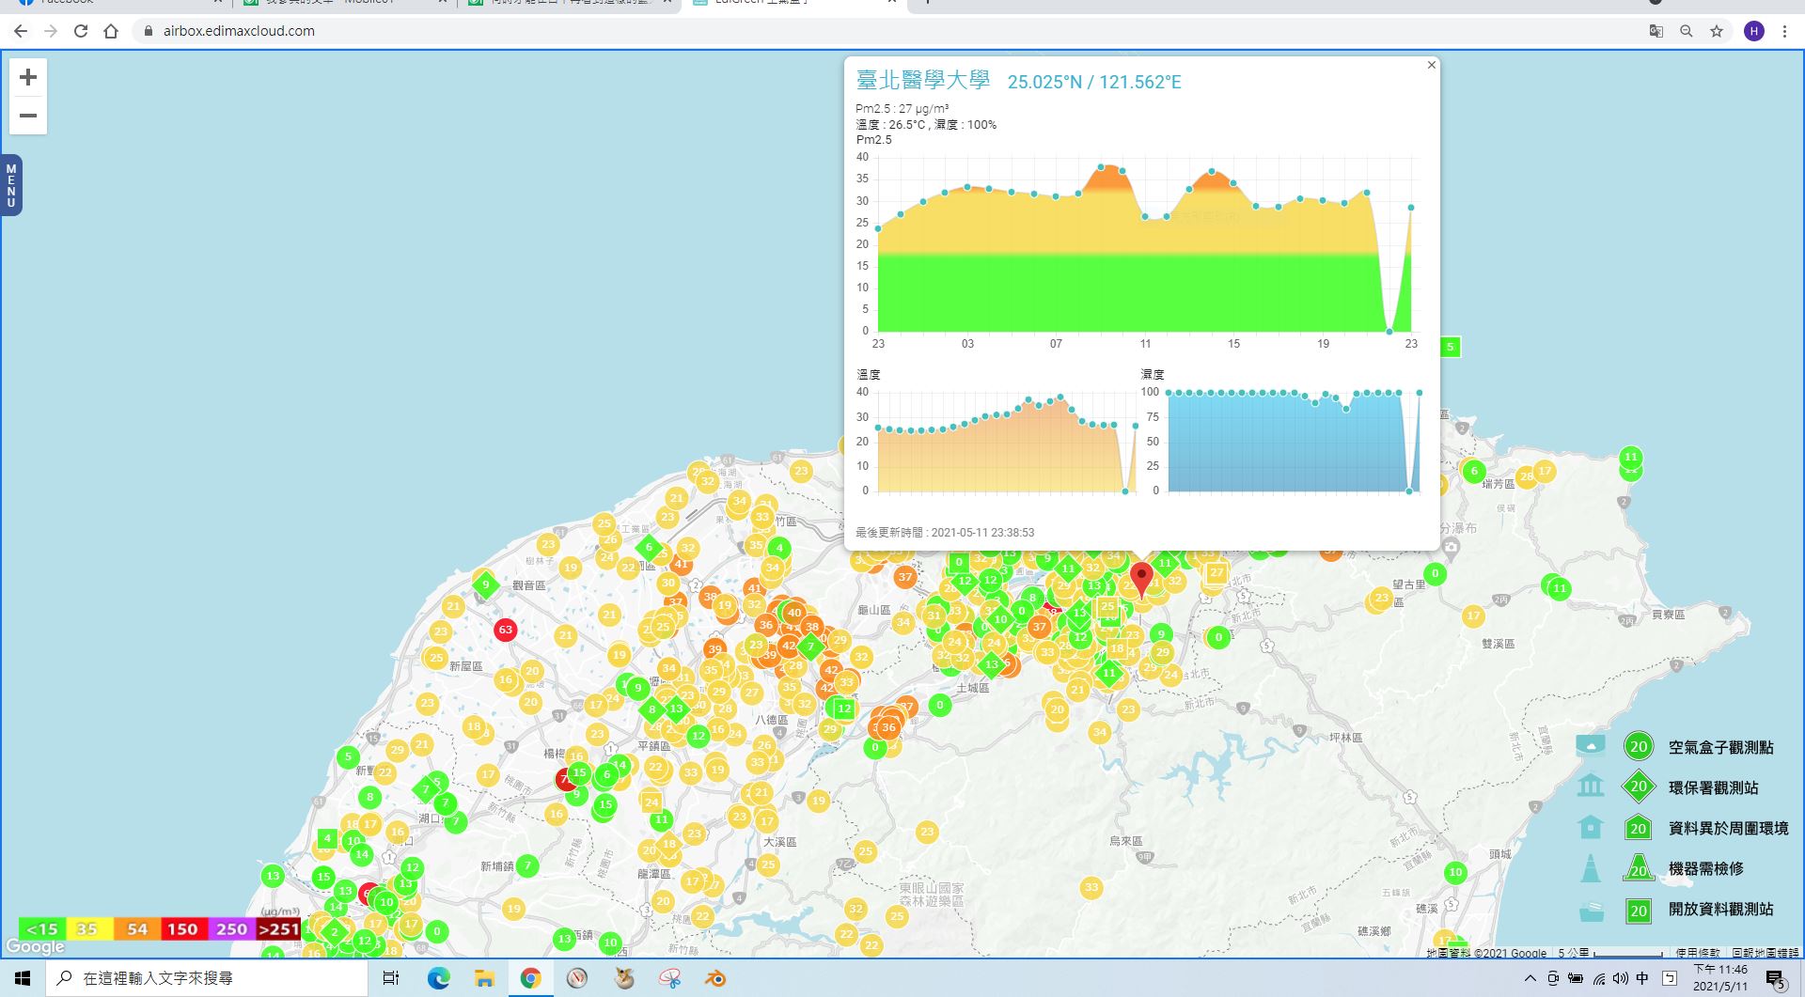Open Chrome three-dot menu

coord(1784,31)
